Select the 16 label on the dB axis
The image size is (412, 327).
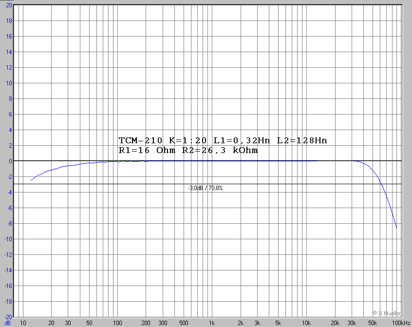pyautogui.click(x=9, y=36)
